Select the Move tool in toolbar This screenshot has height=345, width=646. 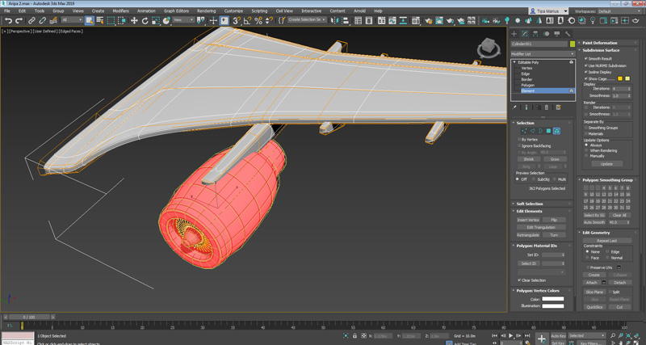134,20
